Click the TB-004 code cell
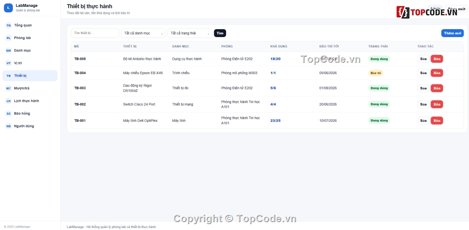469x230 pixels. tap(80, 73)
